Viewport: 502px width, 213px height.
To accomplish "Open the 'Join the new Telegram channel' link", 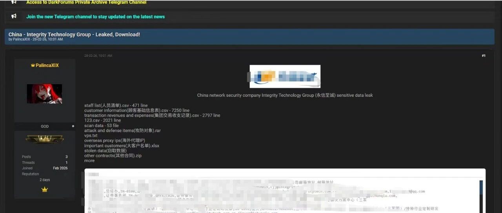I will (95, 16).
